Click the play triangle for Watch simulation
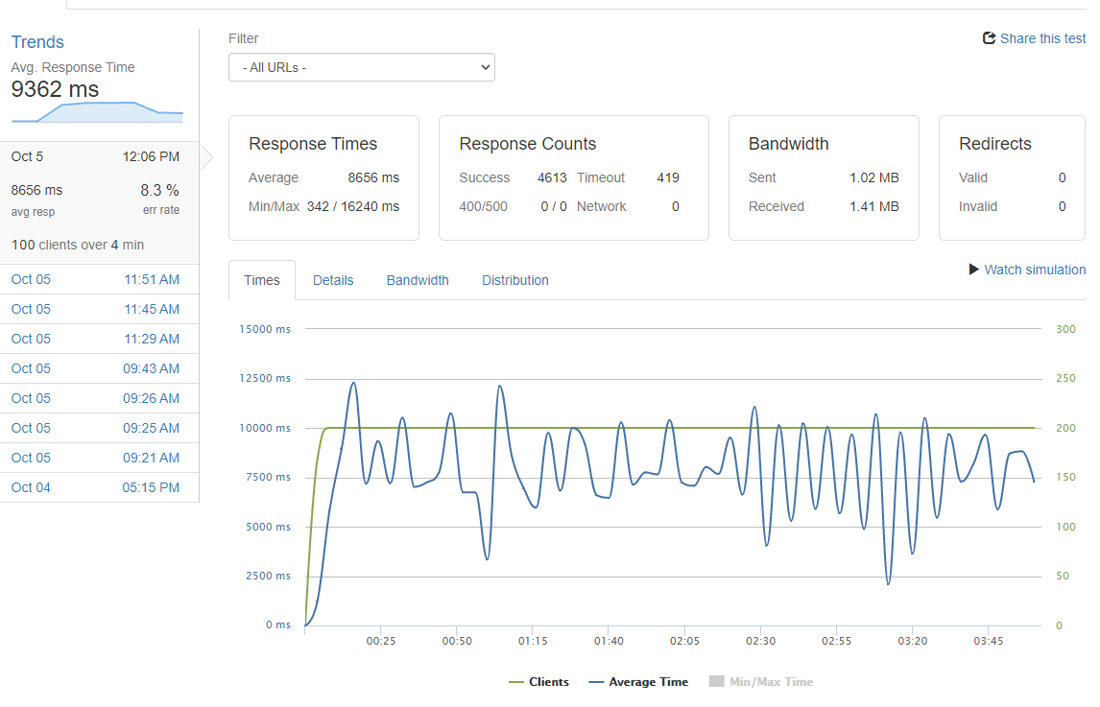 973,270
